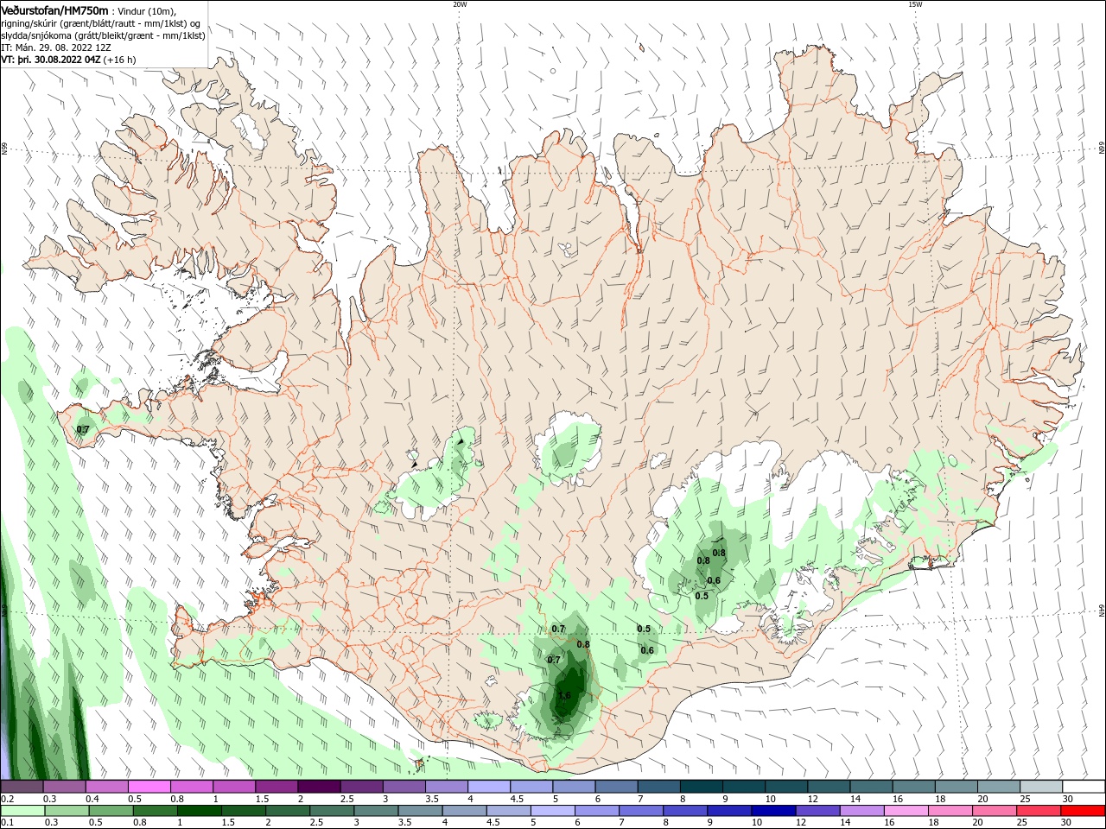Click the lower legend swatch between 2 and 2.5
Screen dimensions: 1106x829
click(288, 811)
